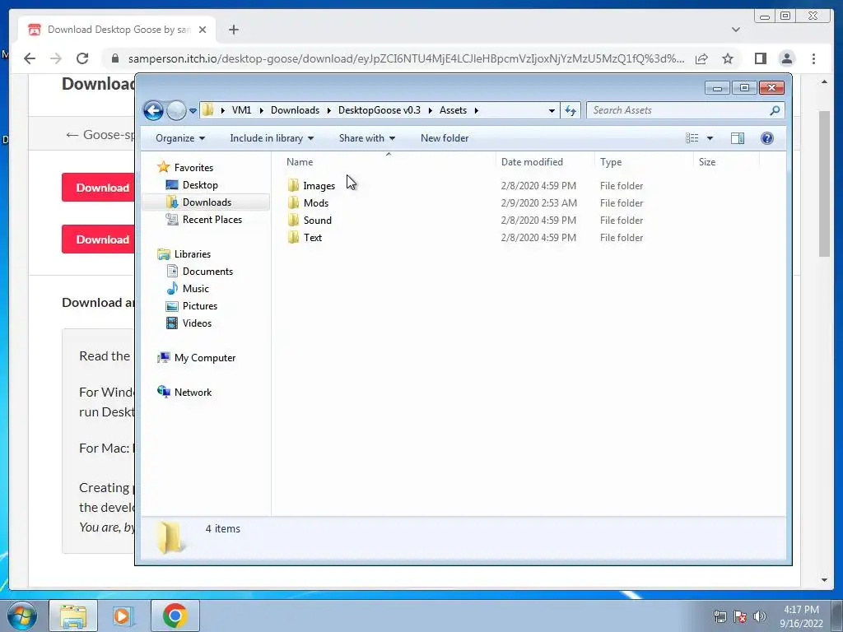Click DesktopGoose v0.3 in breadcrumb path

(379, 110)
